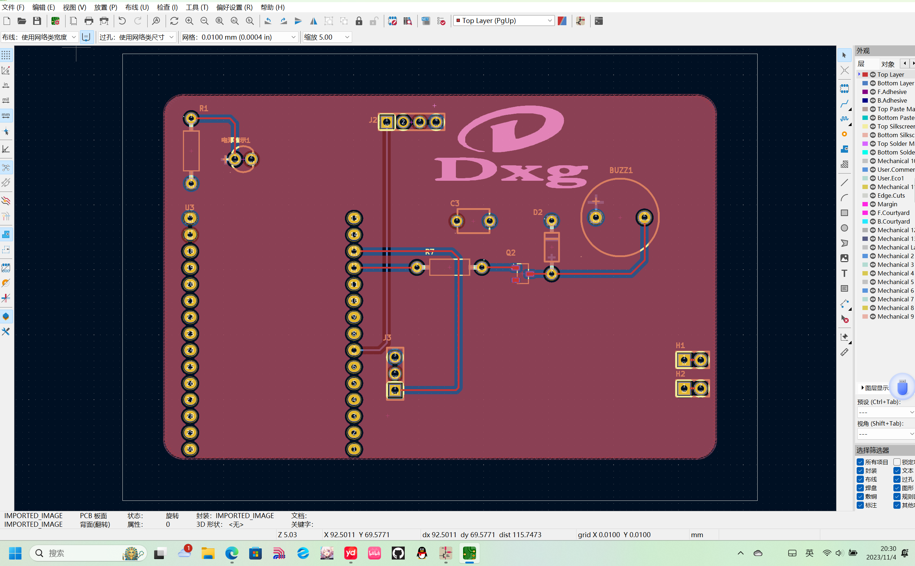Select the Route Tracks tool
915x566 pixels.
pos(844,104)
